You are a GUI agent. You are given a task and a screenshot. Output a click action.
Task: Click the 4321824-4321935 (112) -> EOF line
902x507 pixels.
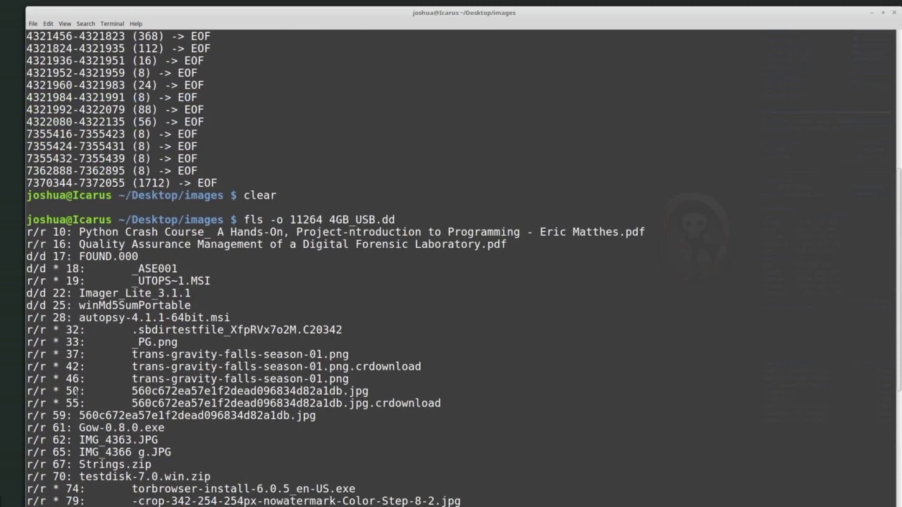(118, 49)
